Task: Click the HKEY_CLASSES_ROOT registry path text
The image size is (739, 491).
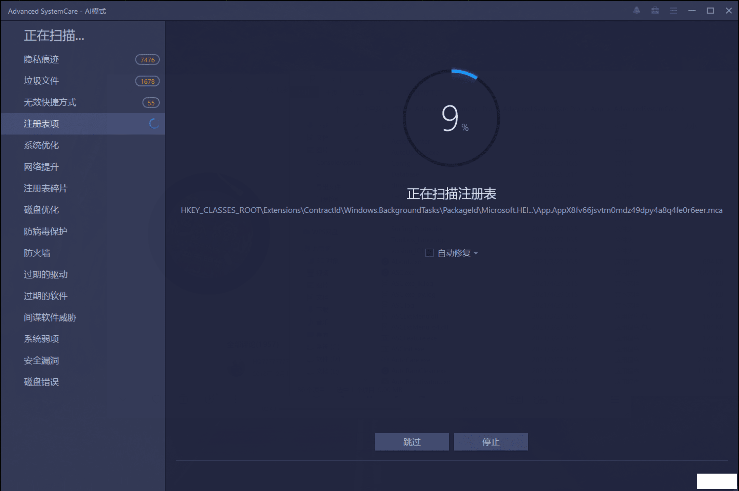Action: [452, 210]
